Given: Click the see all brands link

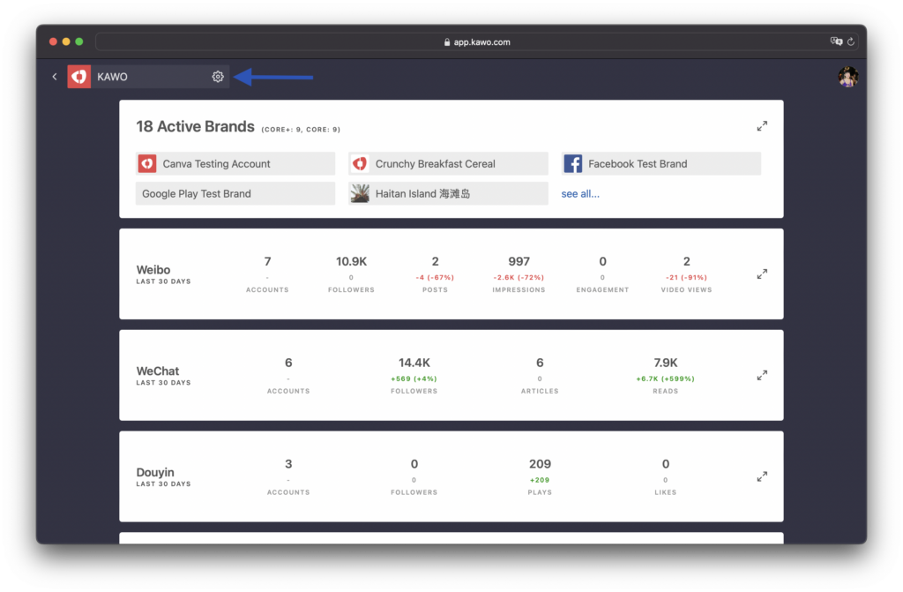Looking at the screenshot, I should [x=580, y=194].
